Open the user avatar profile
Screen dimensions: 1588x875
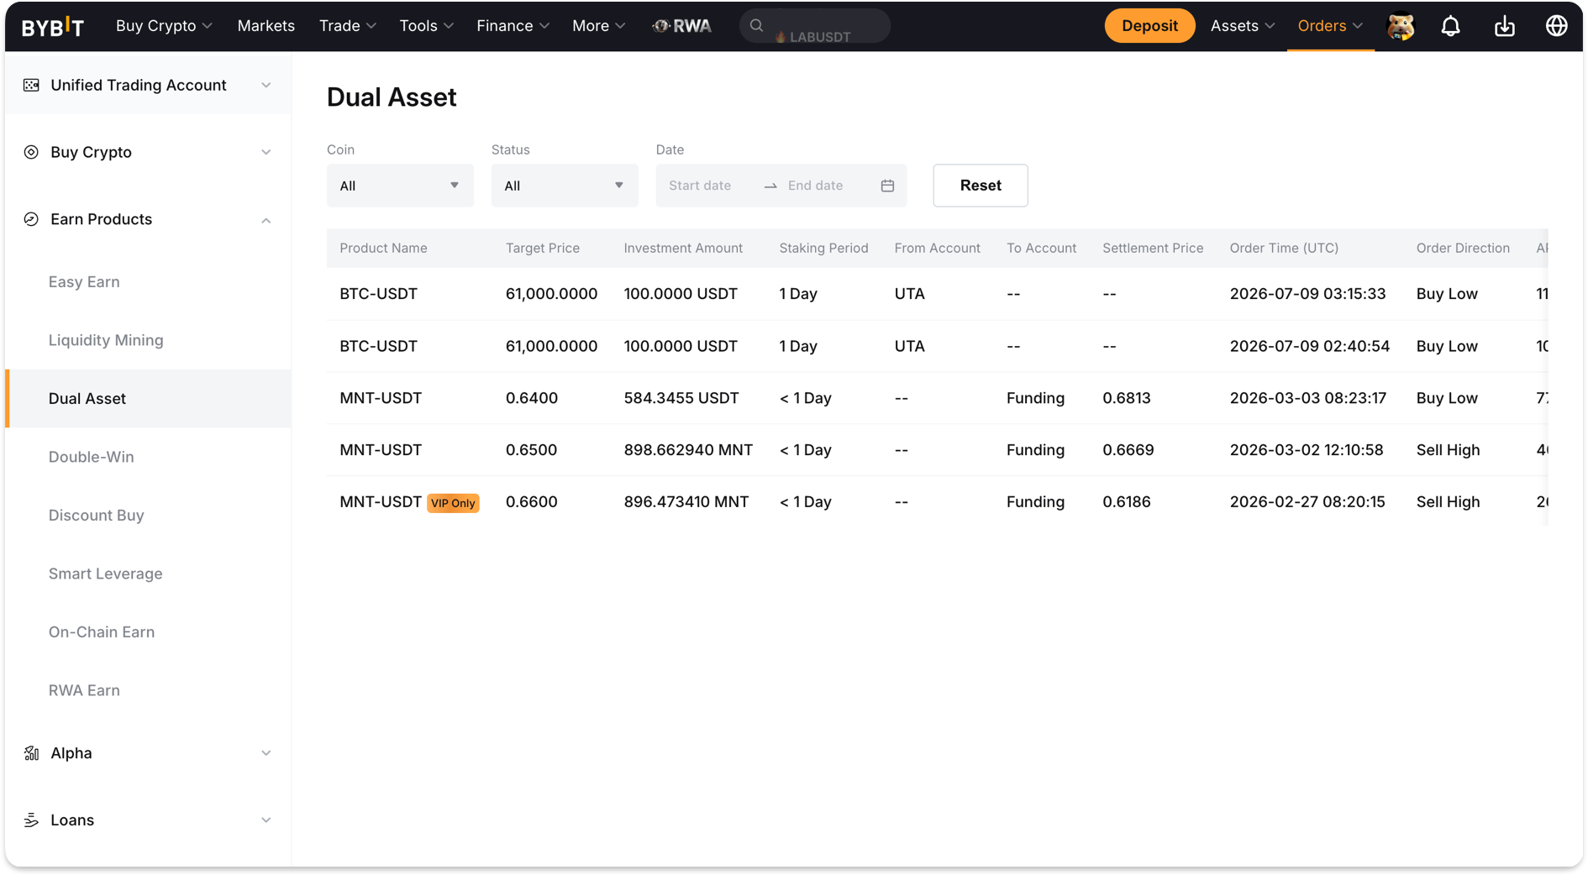click(x=1400, y=26)
